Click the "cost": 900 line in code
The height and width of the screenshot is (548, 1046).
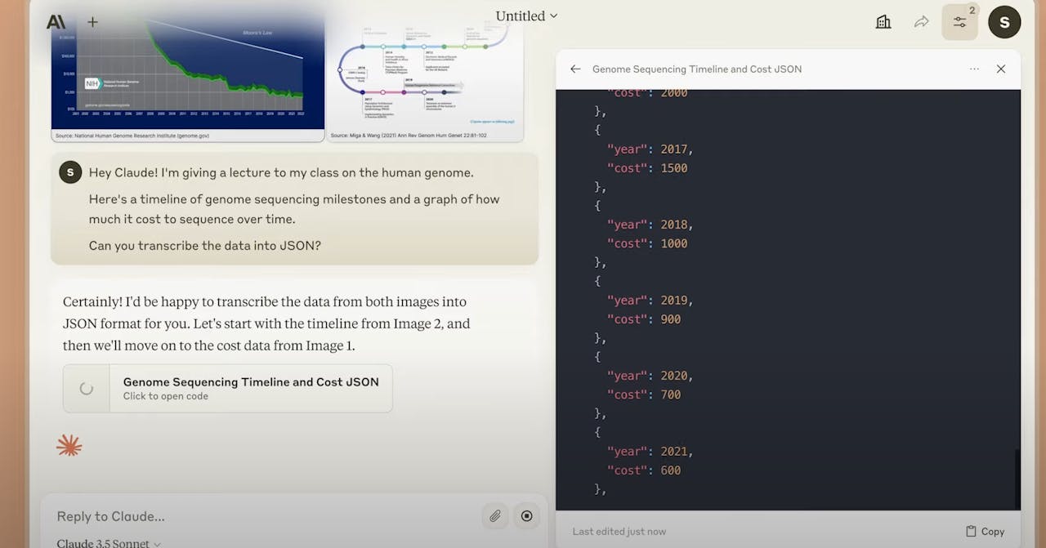[644, 319]
